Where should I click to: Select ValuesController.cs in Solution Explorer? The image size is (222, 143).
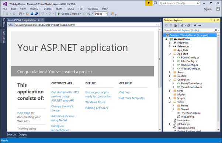pos(191,87)
